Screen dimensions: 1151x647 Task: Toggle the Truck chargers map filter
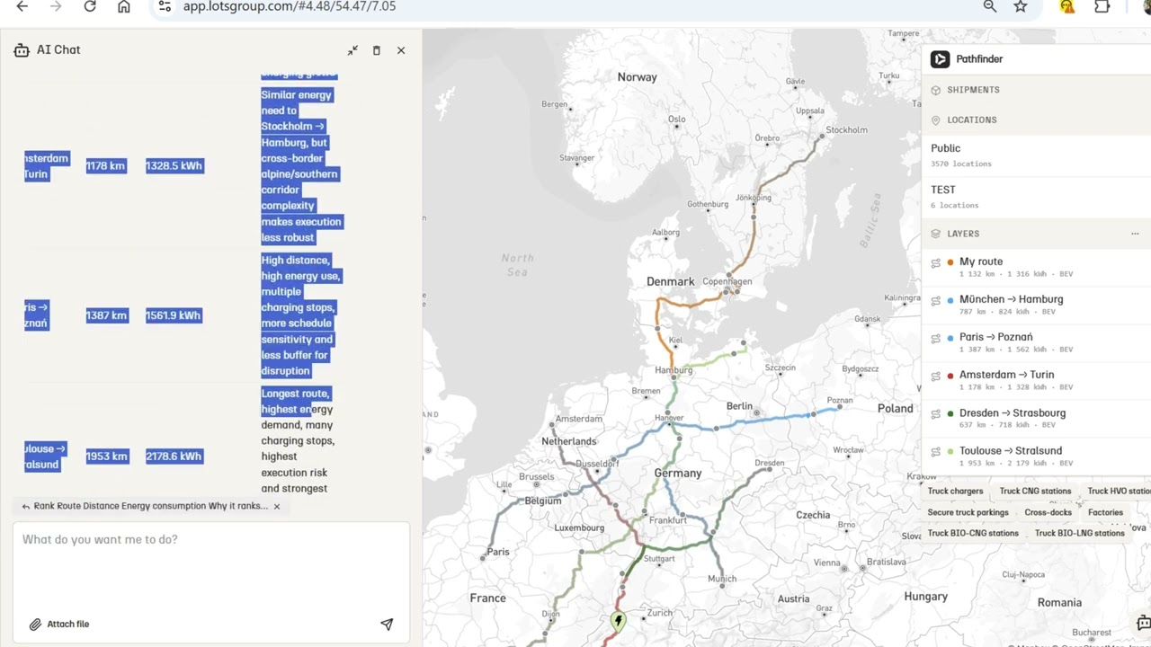click(955, 492)
